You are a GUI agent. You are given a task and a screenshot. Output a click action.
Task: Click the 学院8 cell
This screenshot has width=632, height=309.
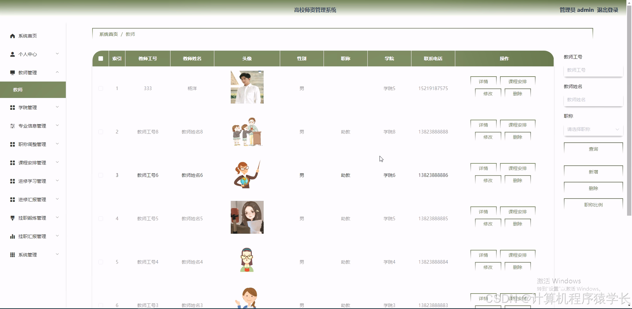pyautogui.click(x=389, y=132)
